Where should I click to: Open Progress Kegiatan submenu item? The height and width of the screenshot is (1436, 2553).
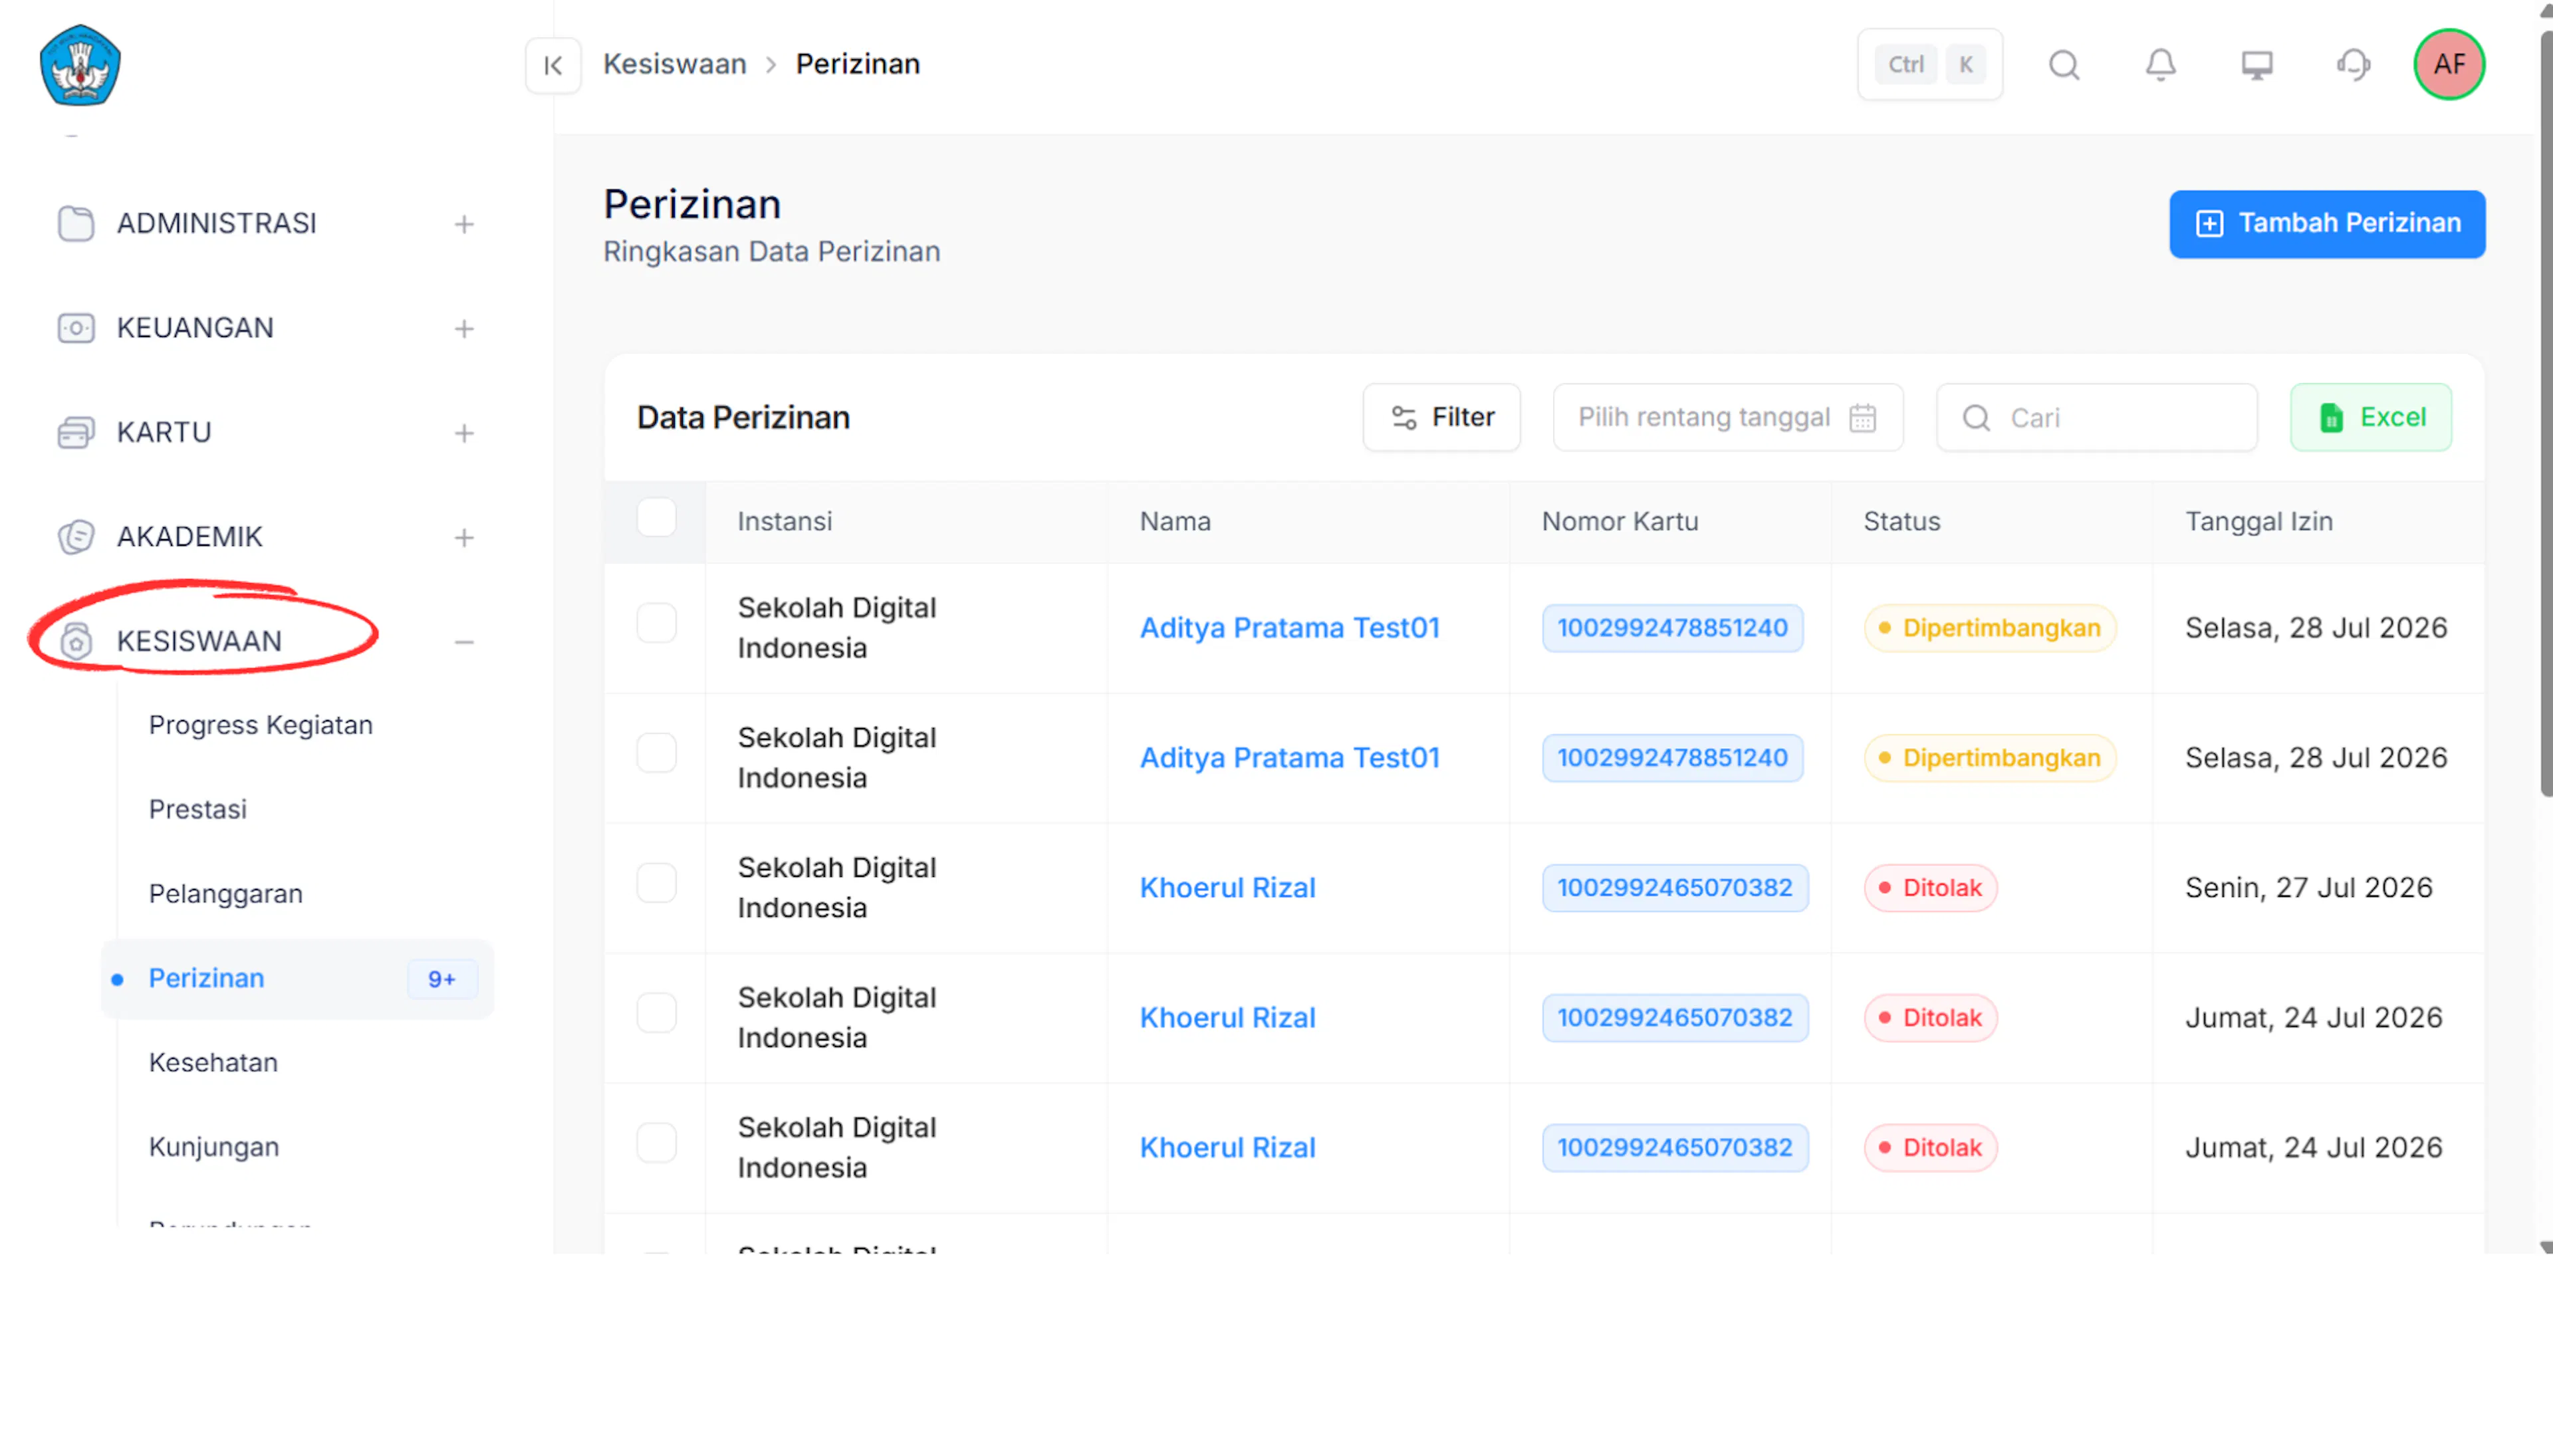tap(261, 725)
